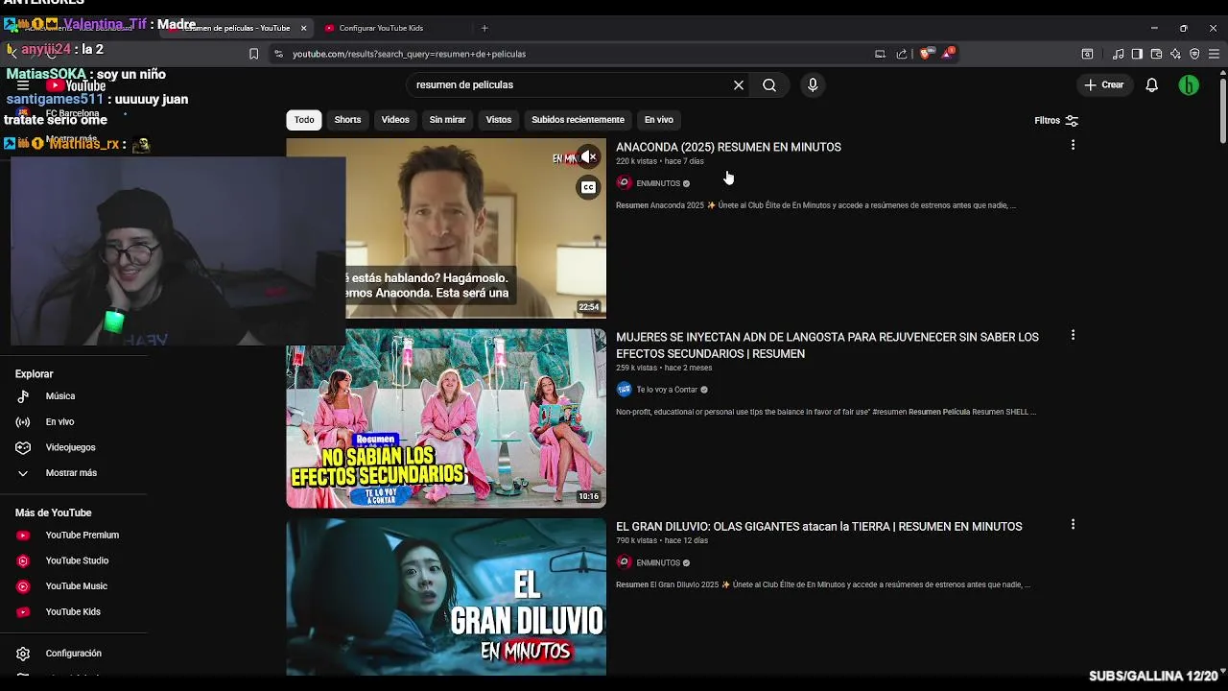
Task: Go to YouTube home via logo
Action: tap(76, 85)
